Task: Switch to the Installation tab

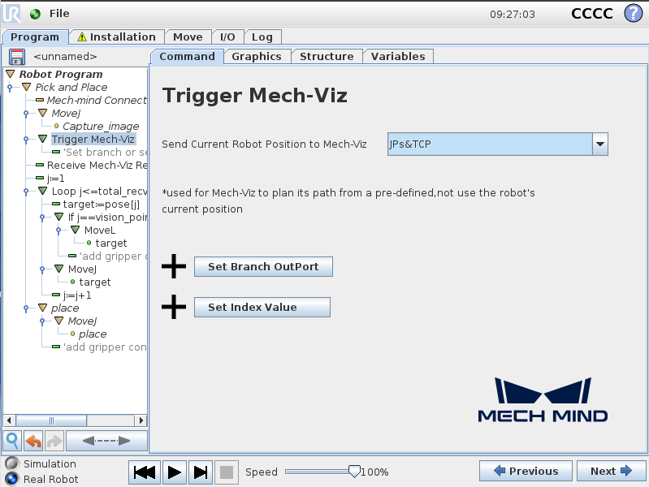Action: click(116, 37)
